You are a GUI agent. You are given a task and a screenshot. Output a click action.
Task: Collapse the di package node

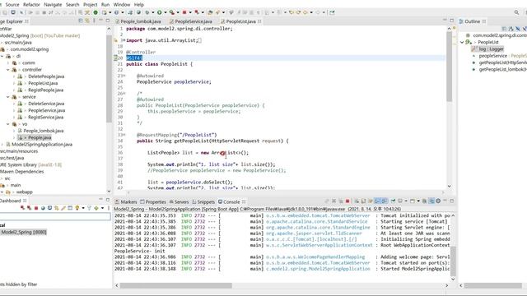[2, 56]
